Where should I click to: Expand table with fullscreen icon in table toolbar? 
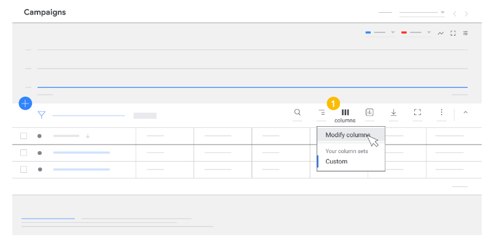(417, 112)
